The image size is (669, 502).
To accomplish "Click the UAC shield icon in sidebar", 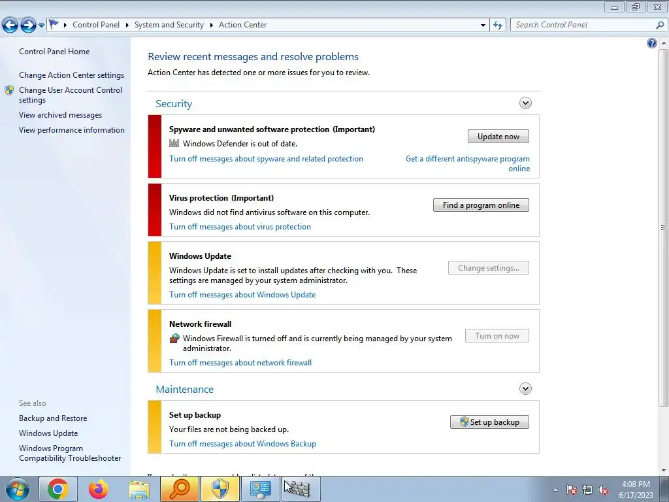I will (x=9, y=90).
